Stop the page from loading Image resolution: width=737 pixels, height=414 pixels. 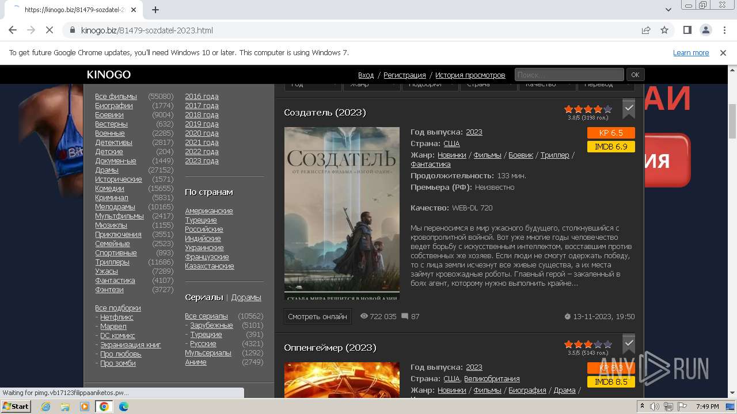pos(50,30)
